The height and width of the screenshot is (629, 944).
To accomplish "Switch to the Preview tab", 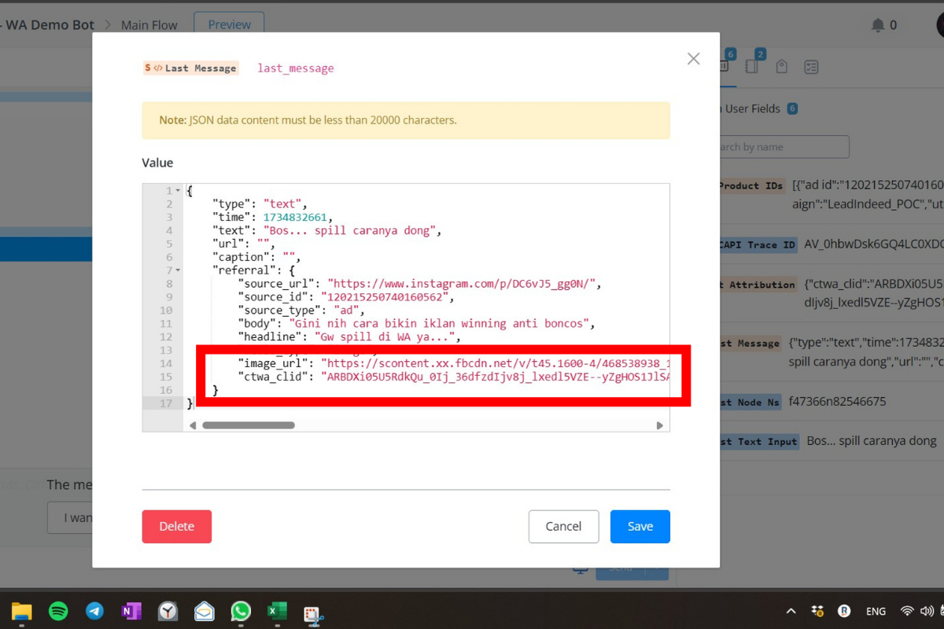I will click(x=229, y=24).
